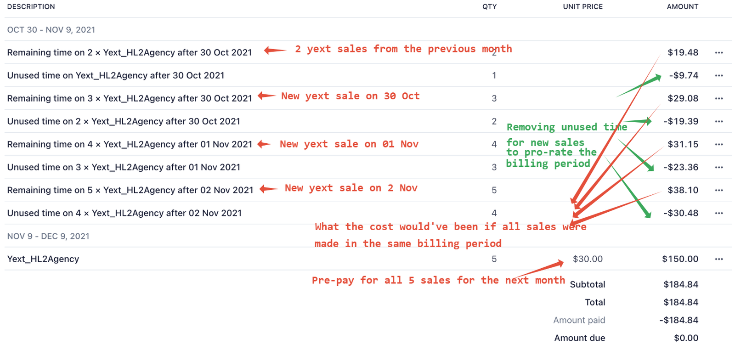Click the Unit Price column header
Viewport: 735px width, 350px height.
(582, 7)
